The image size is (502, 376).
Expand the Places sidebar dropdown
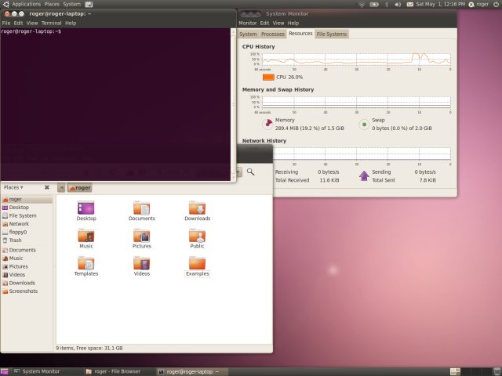[x=13, y=187]
